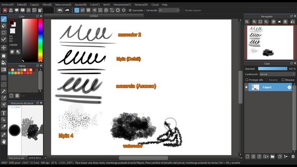Select the Lasso selection tool
The height and width of the screenshot is (167, 297).
[x=4, y=84]
